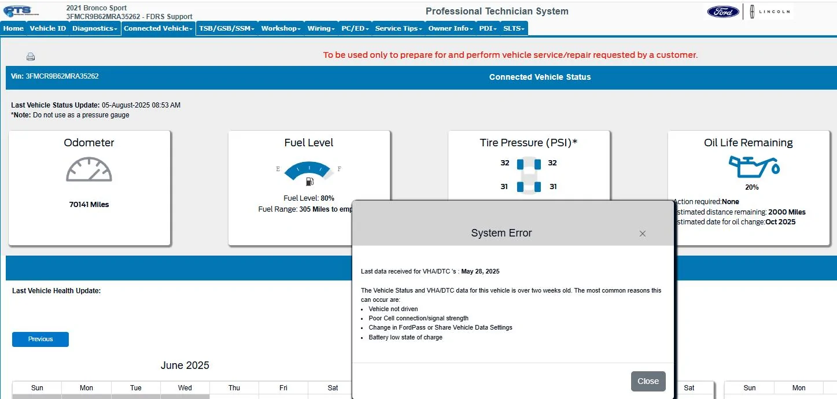Expand the Diagnostics dropdown menu

[x=95, y=28]
